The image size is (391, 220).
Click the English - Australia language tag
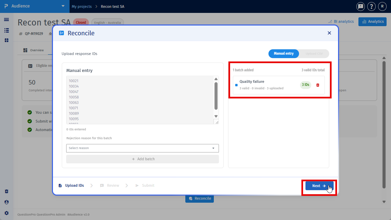pos(108,22)
